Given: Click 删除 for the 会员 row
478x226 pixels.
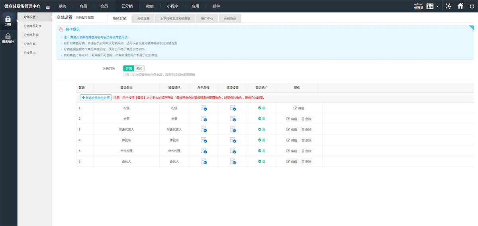Looking at the screenshot, I should tap(306, 119).
